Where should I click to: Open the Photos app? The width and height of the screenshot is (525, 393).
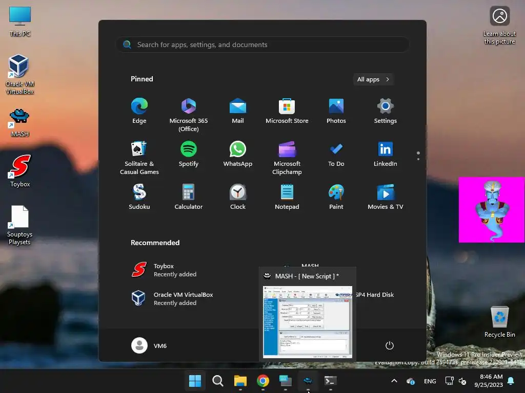[336, 111]
